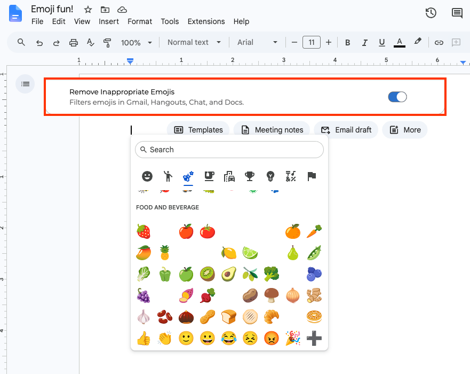Click the font size field

(312, 42)
